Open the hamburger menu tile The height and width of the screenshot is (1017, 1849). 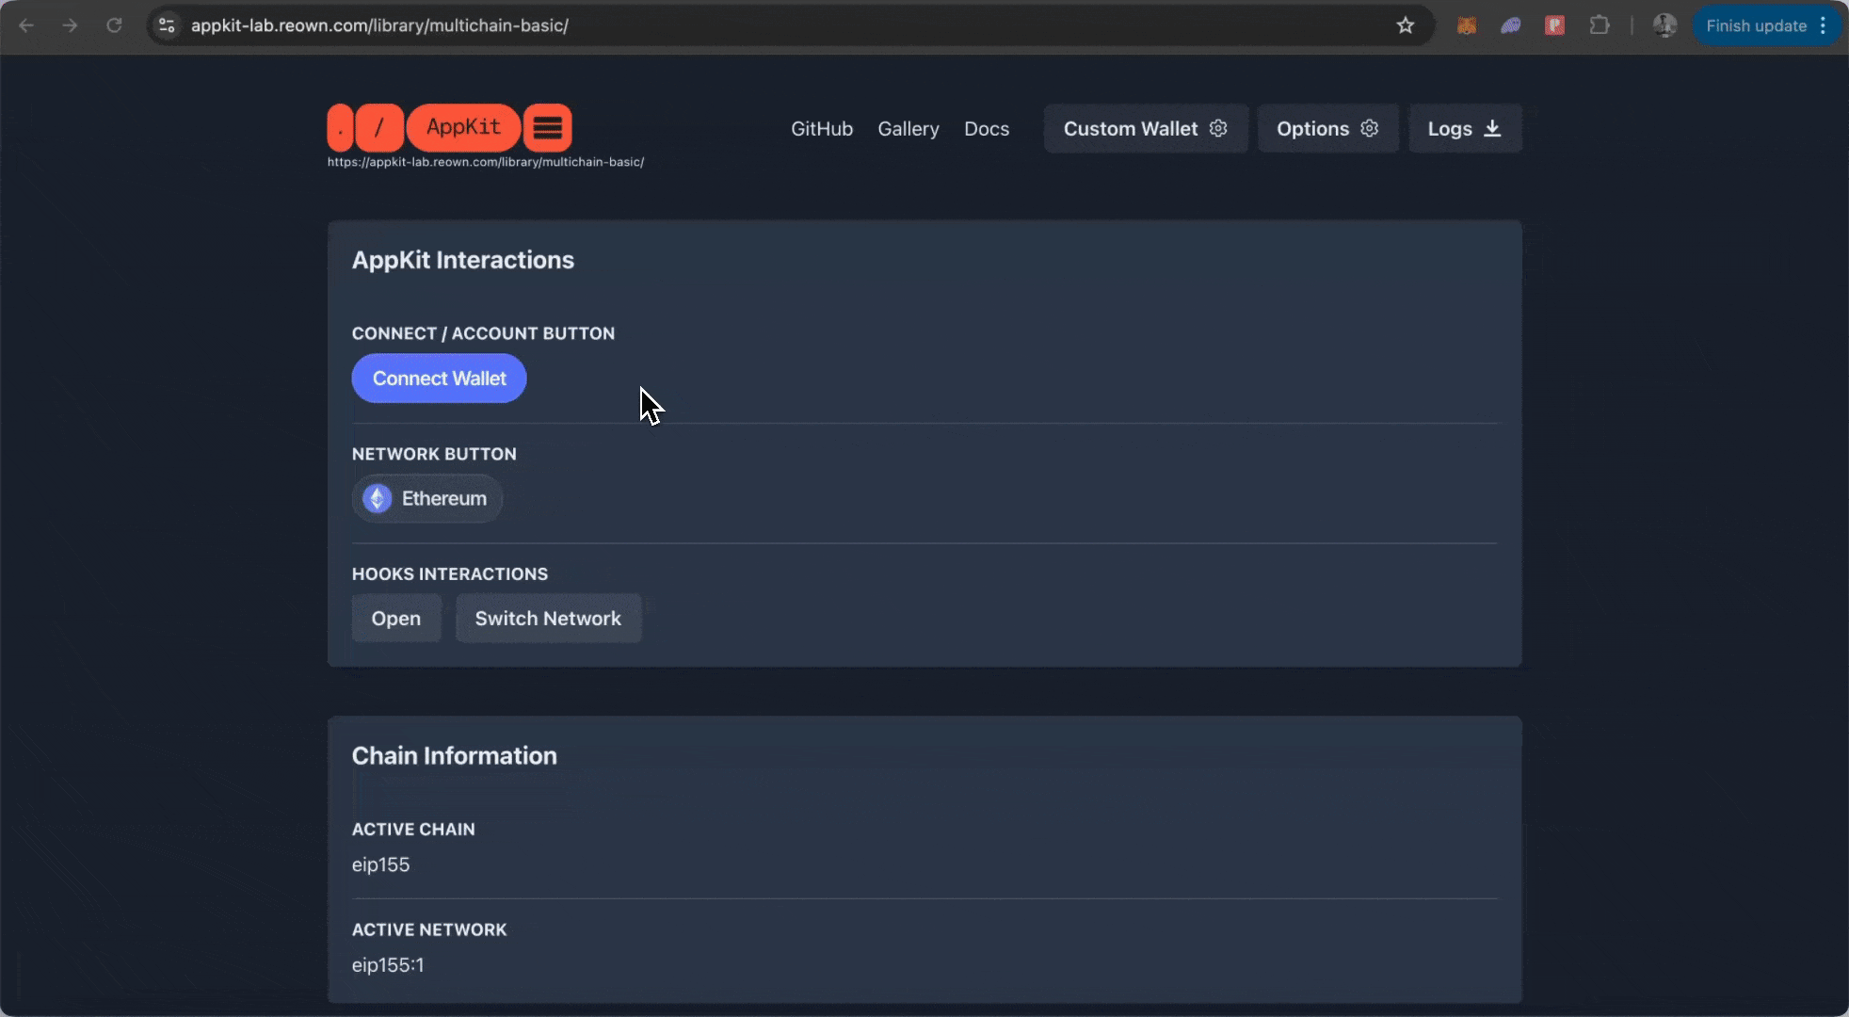click(x=548, y=127)
